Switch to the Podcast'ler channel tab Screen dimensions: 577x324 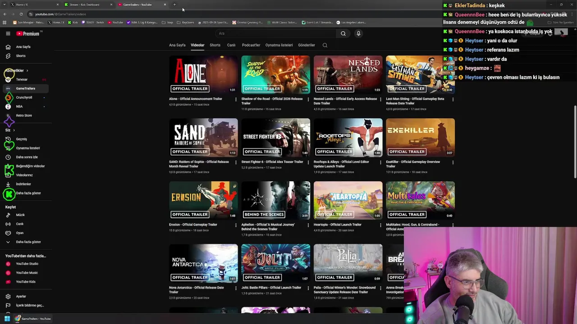(x=251, y=45)
